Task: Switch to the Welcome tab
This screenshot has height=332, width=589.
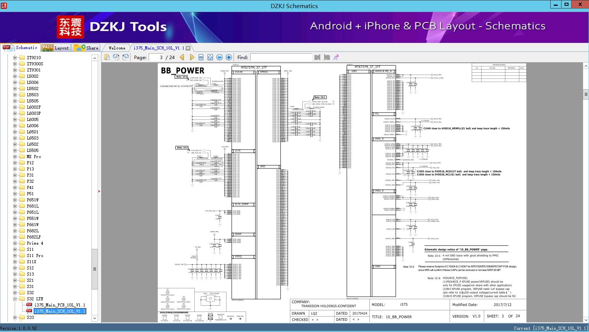Action: coord(117,48)
